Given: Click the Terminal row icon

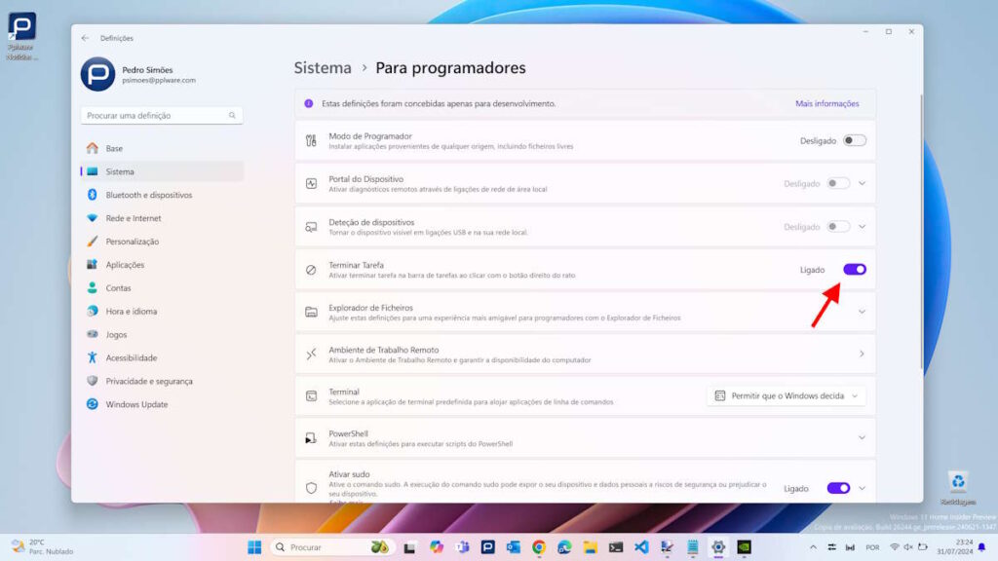Looking at the screenshot, I should point(311,395).
